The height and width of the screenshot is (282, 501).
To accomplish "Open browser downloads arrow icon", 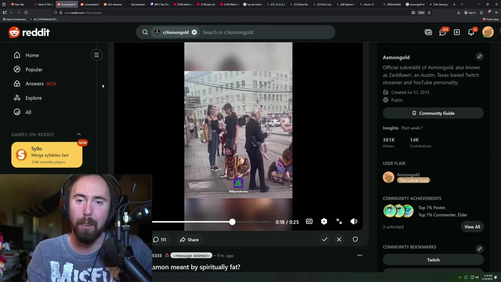I will (x=458, y=13).
